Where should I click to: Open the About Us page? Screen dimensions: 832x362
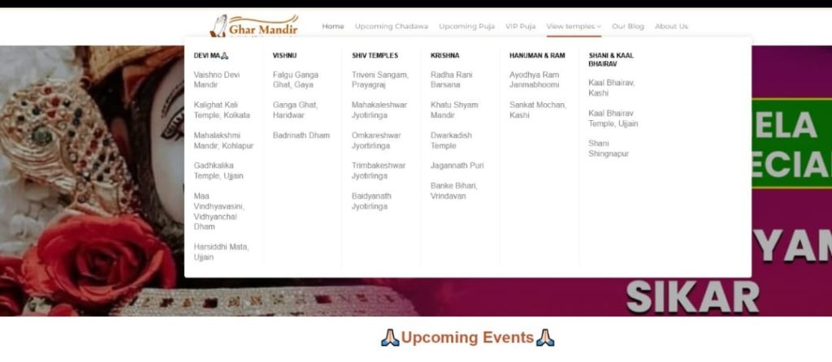click(671, 26)
